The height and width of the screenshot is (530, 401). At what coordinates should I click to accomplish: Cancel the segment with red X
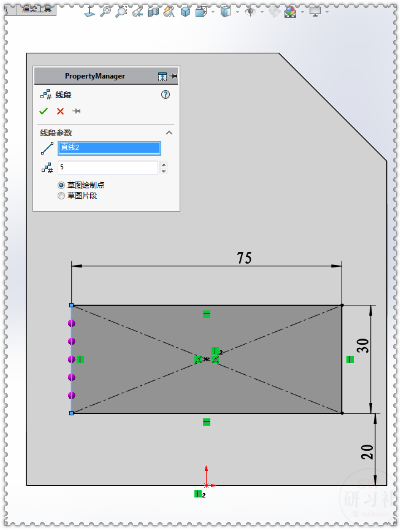(60, 111)
